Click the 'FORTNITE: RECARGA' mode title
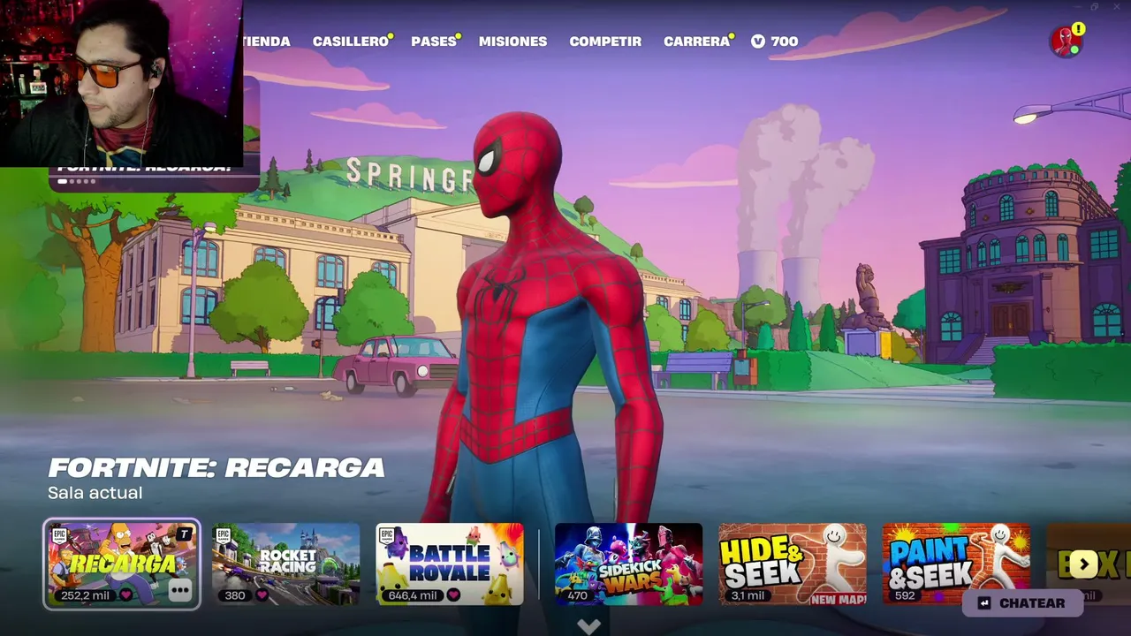 coord(216,467)
